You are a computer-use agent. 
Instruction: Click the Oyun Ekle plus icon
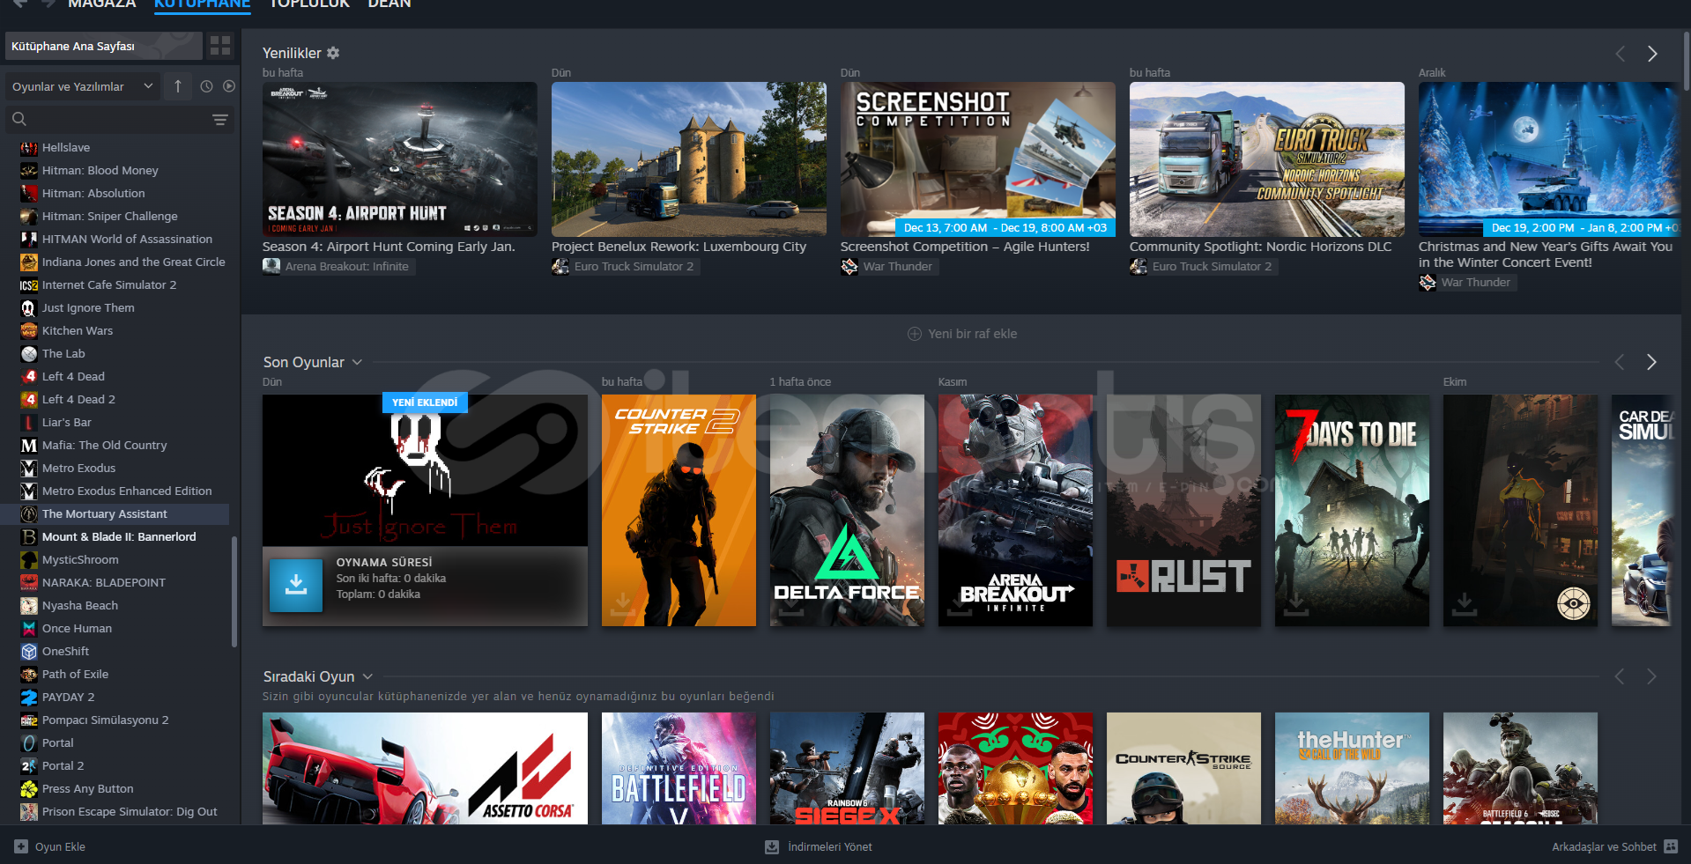pos(21,846)
